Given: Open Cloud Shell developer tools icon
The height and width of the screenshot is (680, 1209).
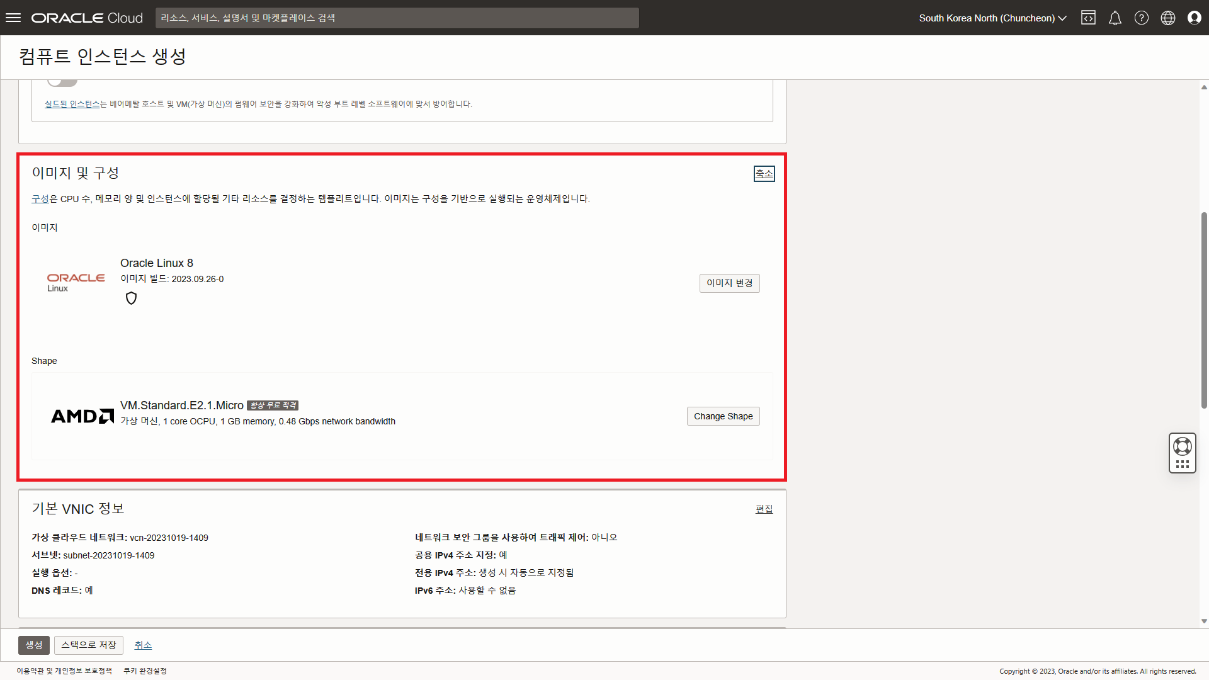Looking at the screenshot, I should pos(1088,18).
